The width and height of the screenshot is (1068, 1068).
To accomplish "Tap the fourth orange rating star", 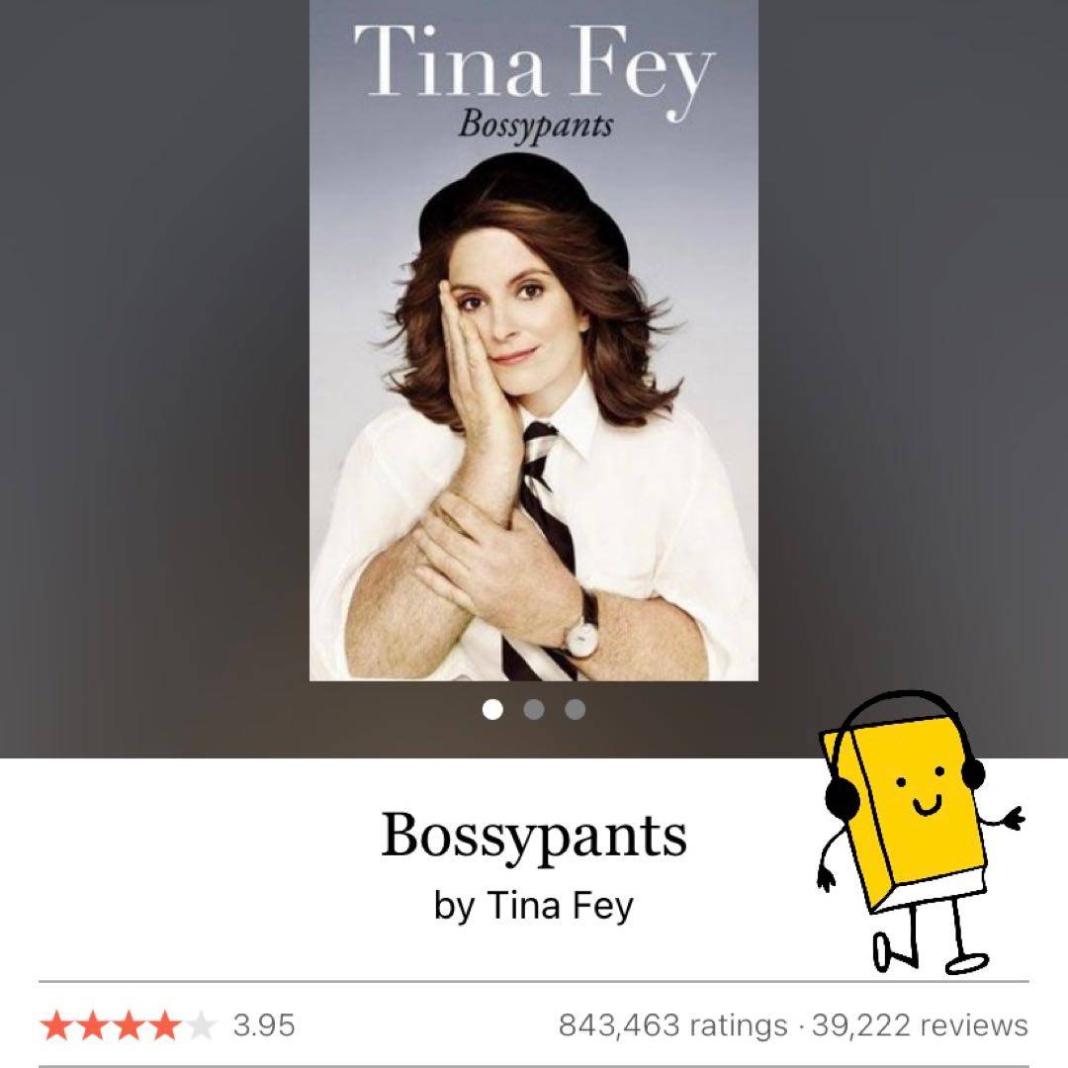I will pos(165,1025).
